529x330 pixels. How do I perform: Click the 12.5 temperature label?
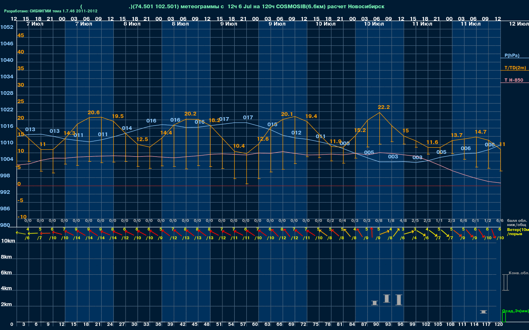[142, 139]
